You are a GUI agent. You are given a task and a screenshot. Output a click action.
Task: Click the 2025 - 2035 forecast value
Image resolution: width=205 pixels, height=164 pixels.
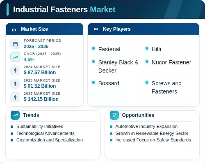(36, 46)
